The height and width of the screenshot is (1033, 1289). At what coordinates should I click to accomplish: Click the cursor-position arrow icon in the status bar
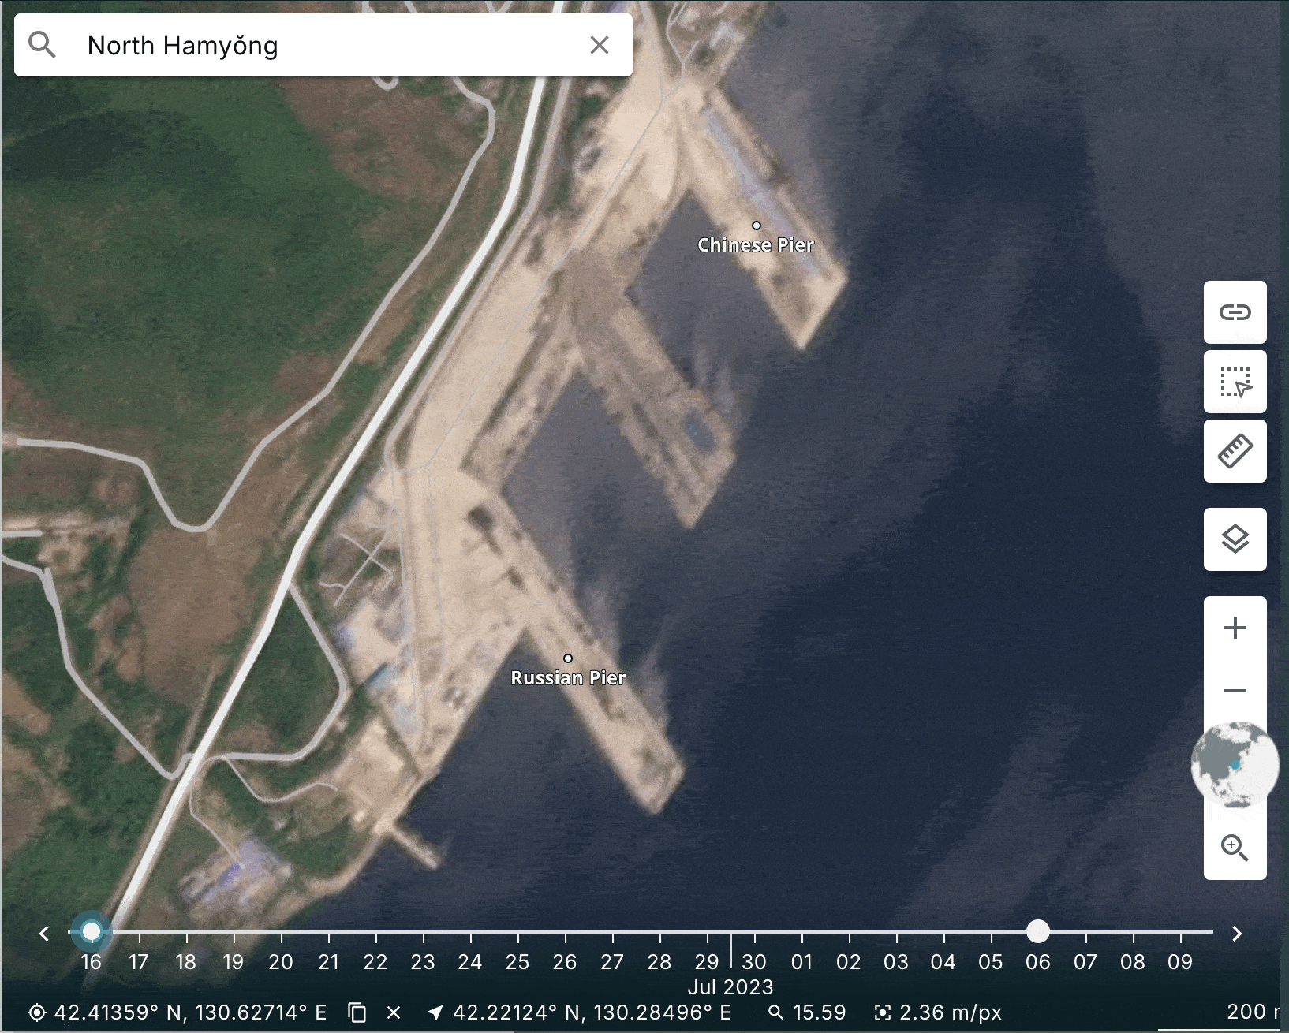point(435,1012)
